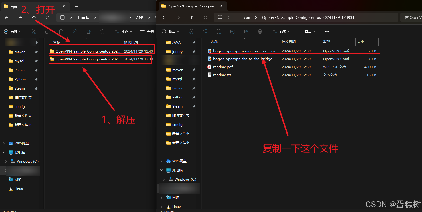Screen dimensions: 422x212
Task: Select extracted OpenVPN_Sample_Config folder dated 12:43
Action: coord(102,51)
